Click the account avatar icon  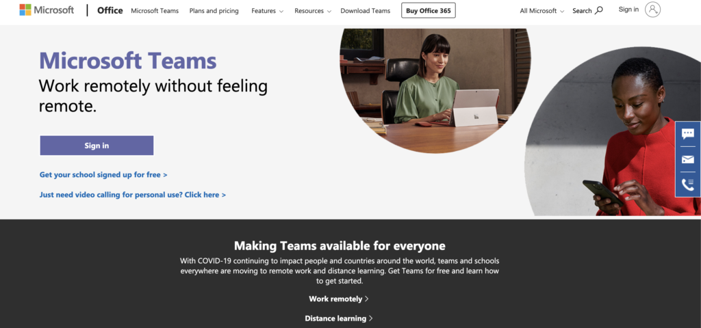point(652,10)
